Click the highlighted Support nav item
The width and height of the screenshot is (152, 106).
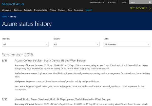[89, 10]
